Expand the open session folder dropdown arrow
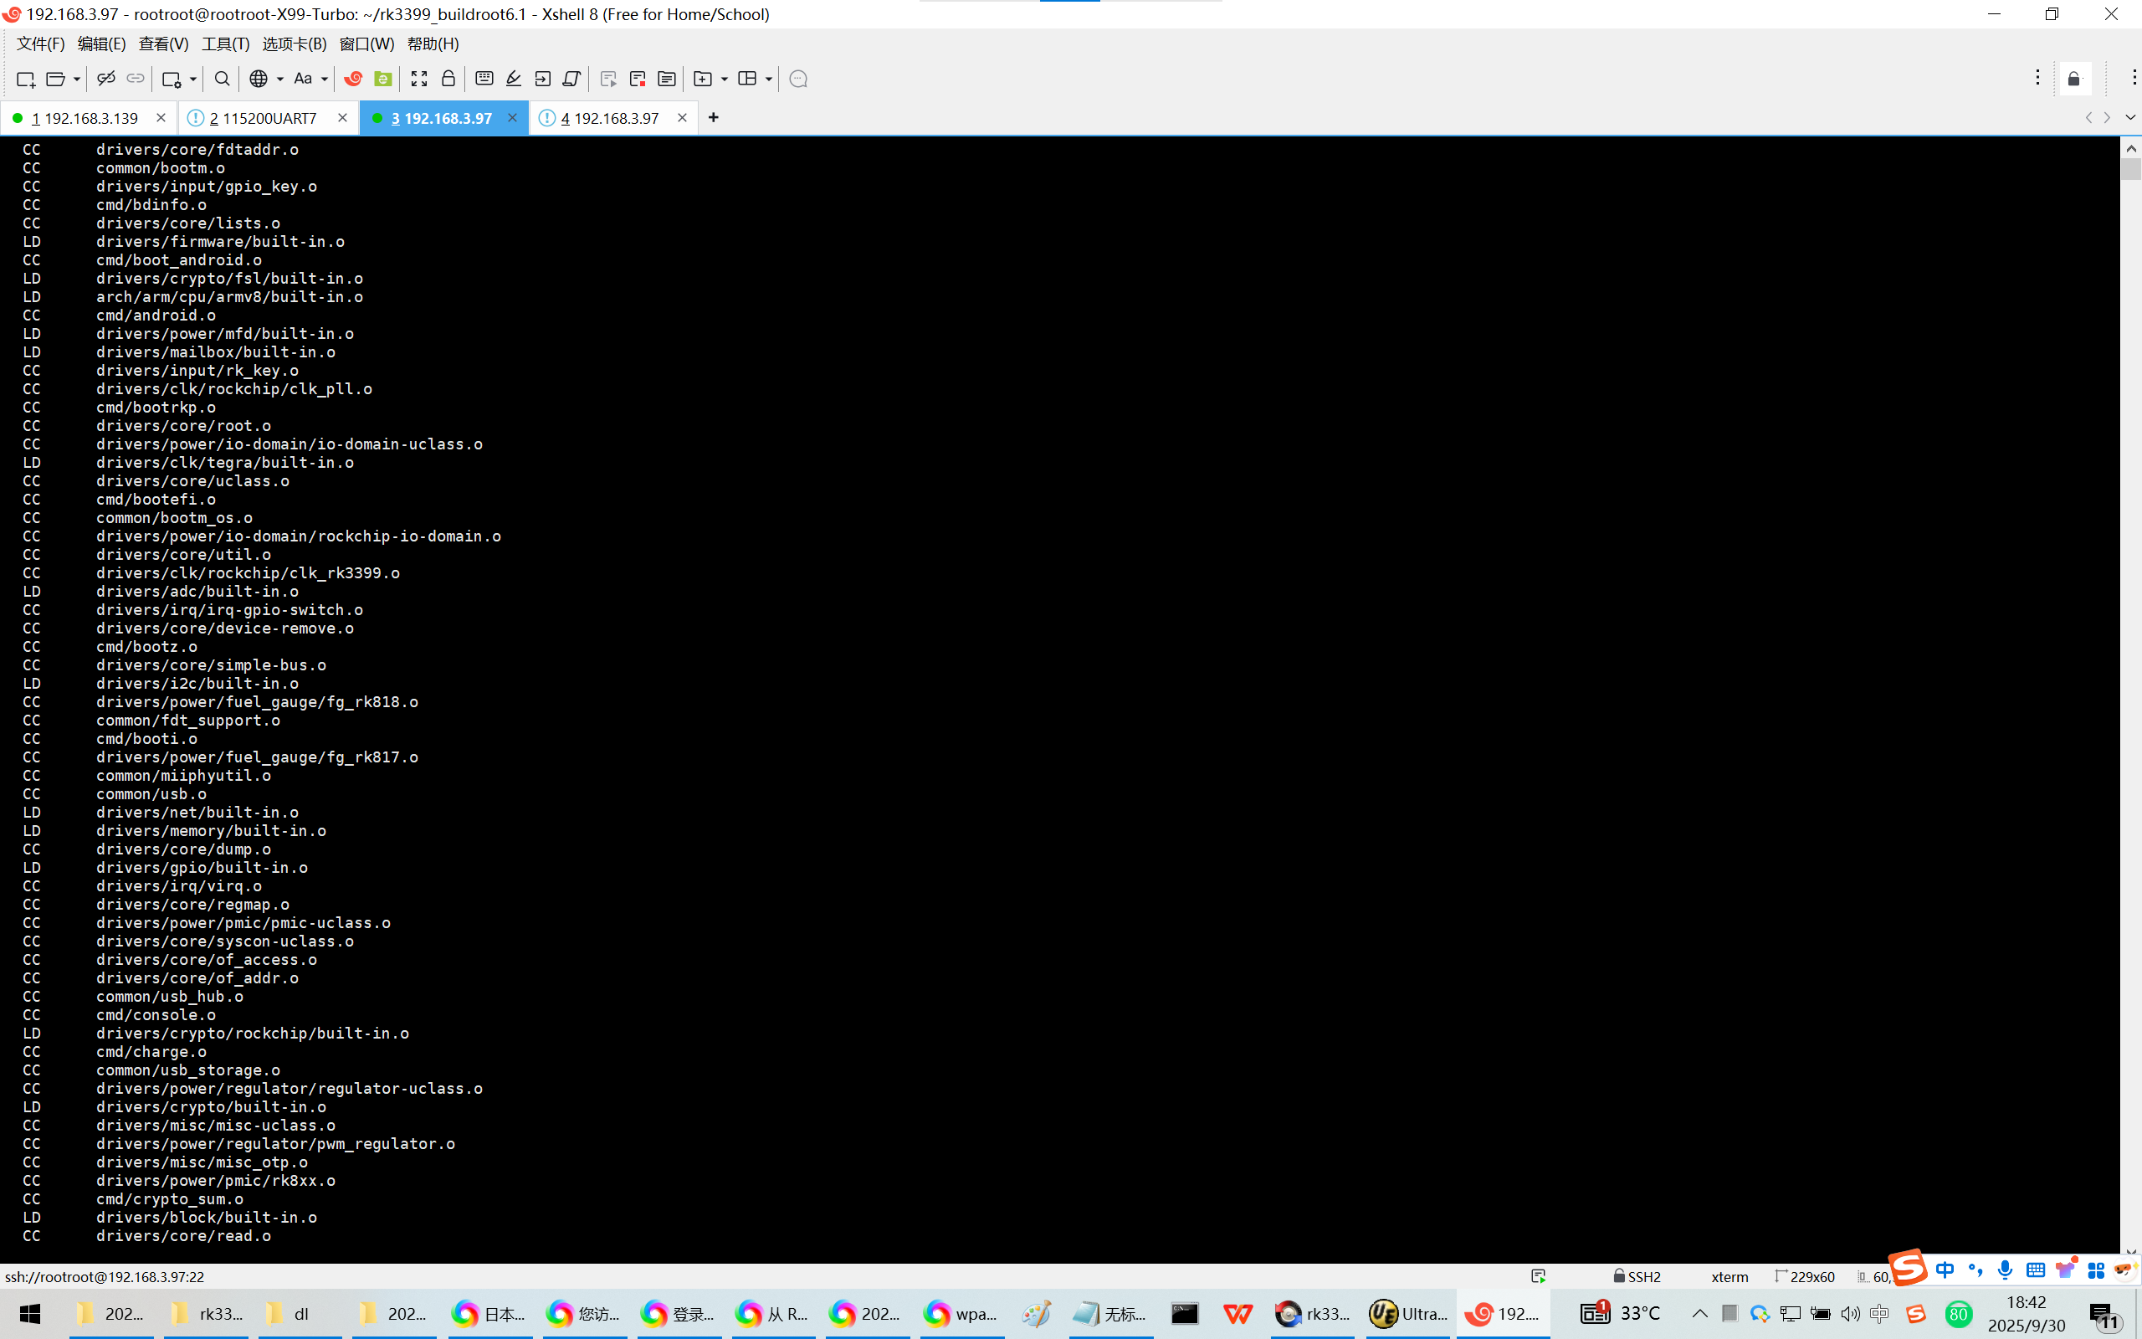 click(77, 79)
